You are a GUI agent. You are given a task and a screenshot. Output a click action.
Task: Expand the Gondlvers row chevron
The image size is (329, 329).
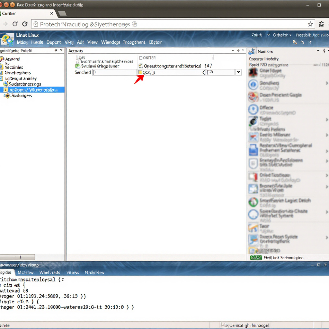(x=326, y=83)
